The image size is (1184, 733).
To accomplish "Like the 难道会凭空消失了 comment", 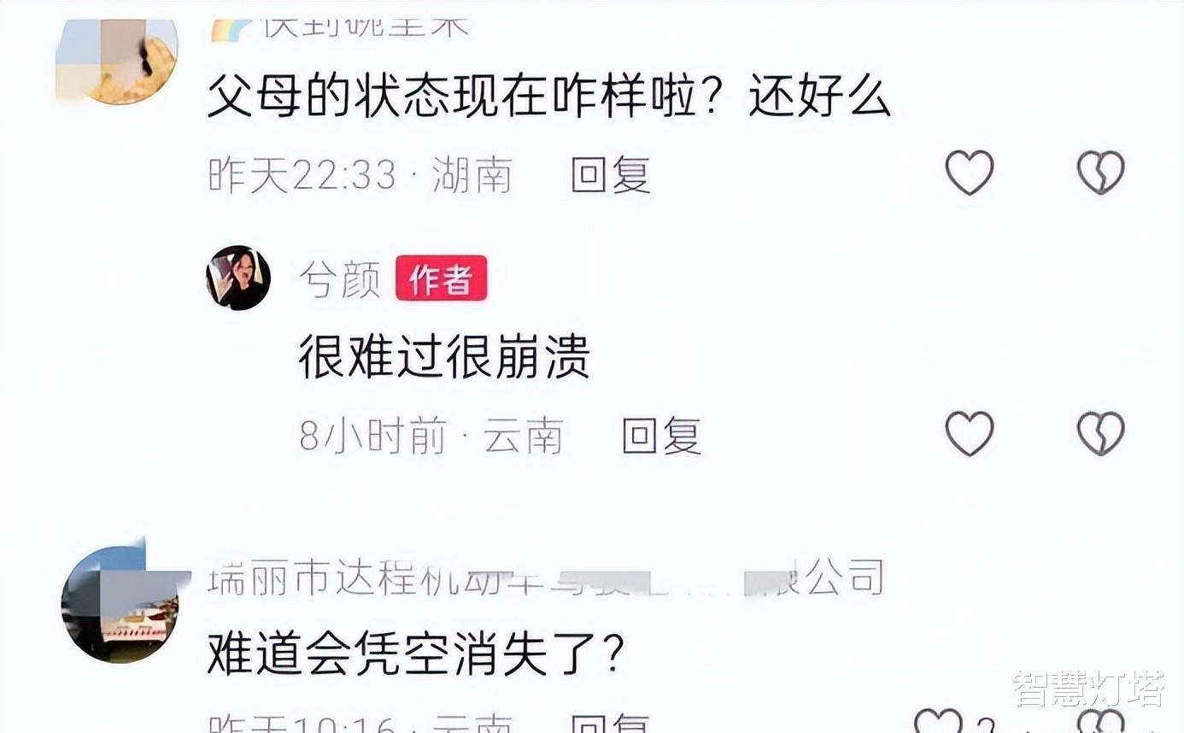I will click(939, 722).
